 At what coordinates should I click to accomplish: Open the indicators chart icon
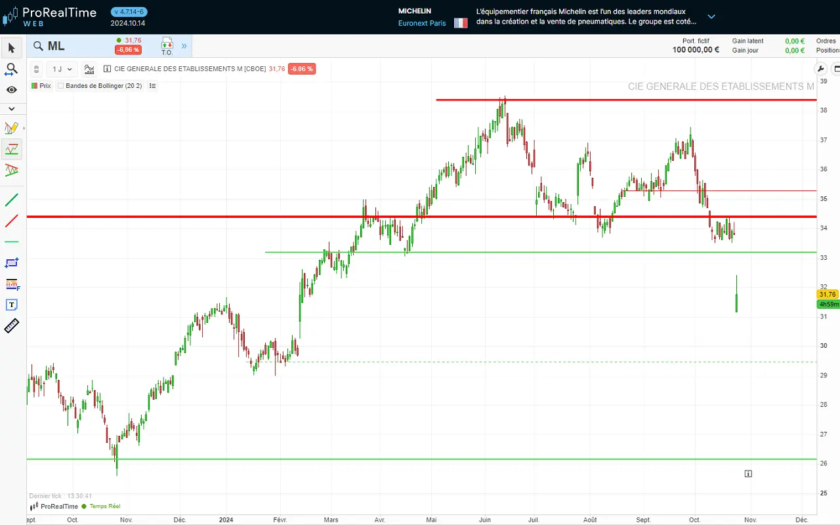[89, 69]
